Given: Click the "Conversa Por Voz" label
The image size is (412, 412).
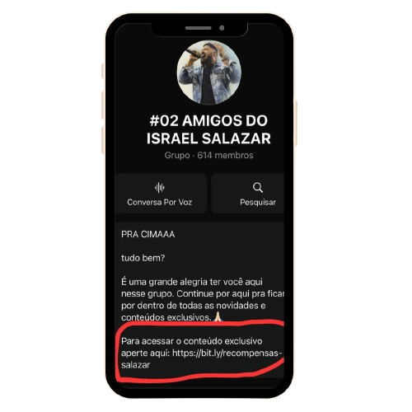Looking at the screenshot, I should click(x=159, y=202).
